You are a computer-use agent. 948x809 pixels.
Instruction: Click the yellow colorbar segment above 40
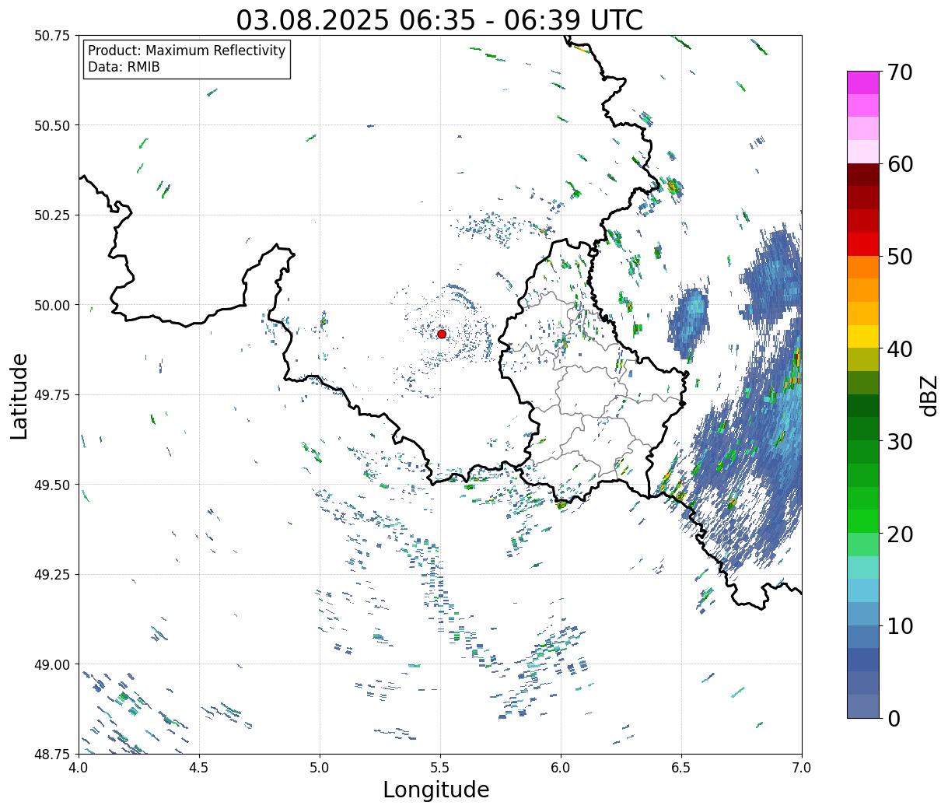pyautogui.click(x=863, y=336)
